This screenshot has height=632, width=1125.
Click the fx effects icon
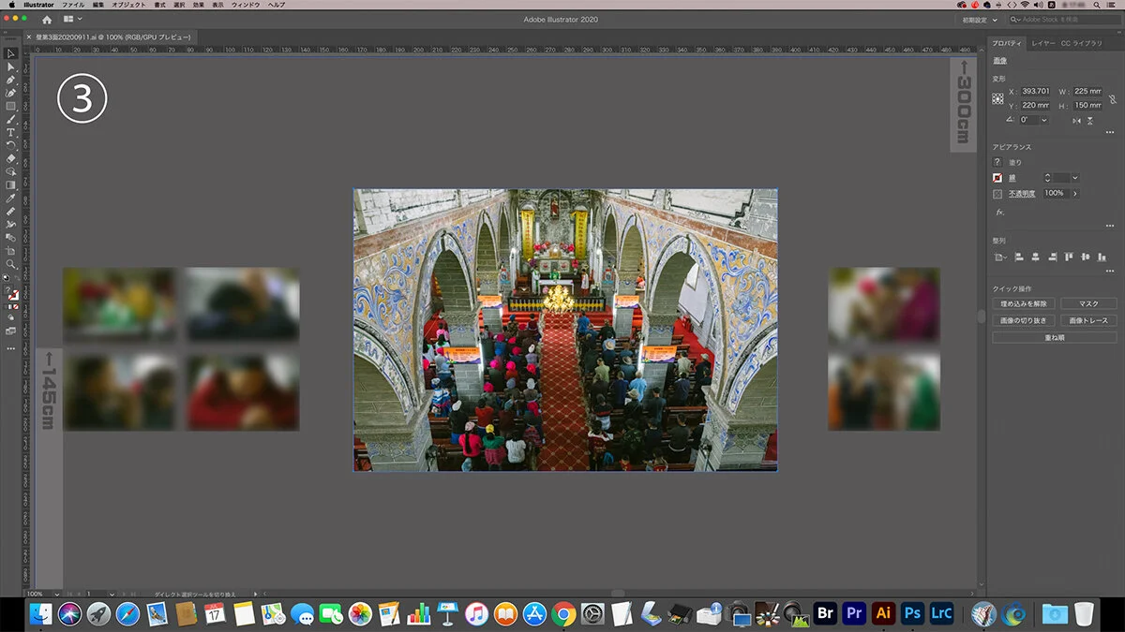click(x=999, y=213)
